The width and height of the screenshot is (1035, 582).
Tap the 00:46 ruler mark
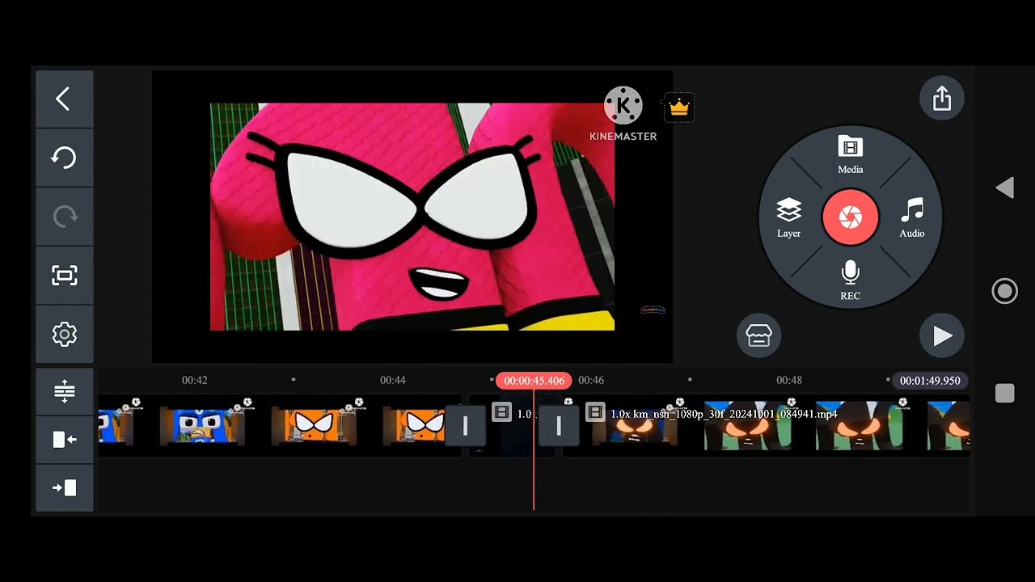591,380
